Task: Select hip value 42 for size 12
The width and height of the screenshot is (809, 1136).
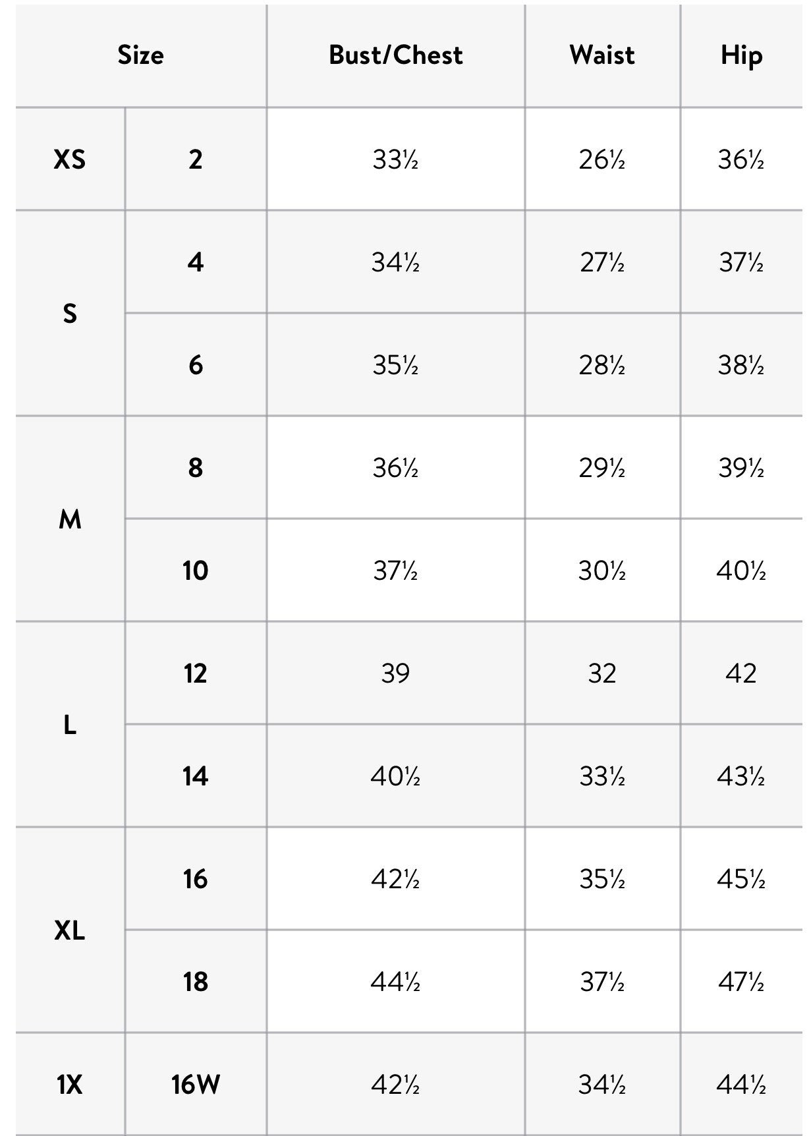Action: [741, 673]
